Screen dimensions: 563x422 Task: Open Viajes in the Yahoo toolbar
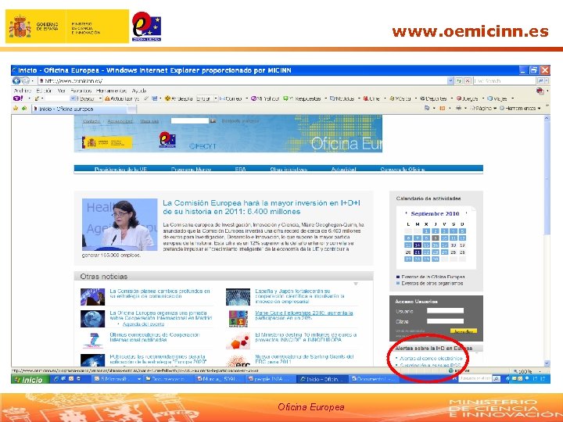[497, 98]
